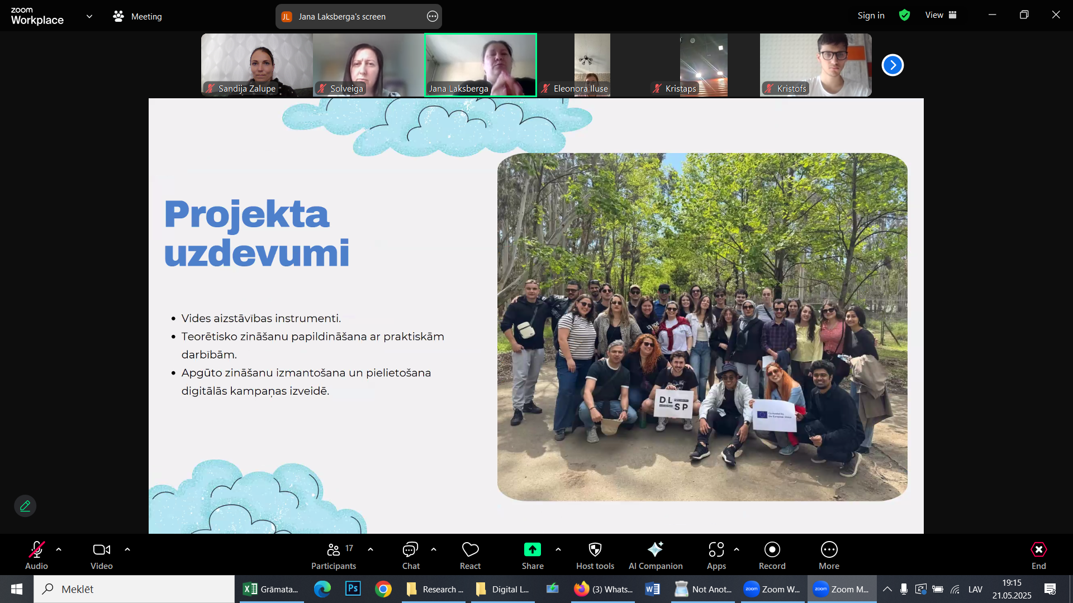
Task: Click the More options ellipsis icon
Action: (829, 550)
